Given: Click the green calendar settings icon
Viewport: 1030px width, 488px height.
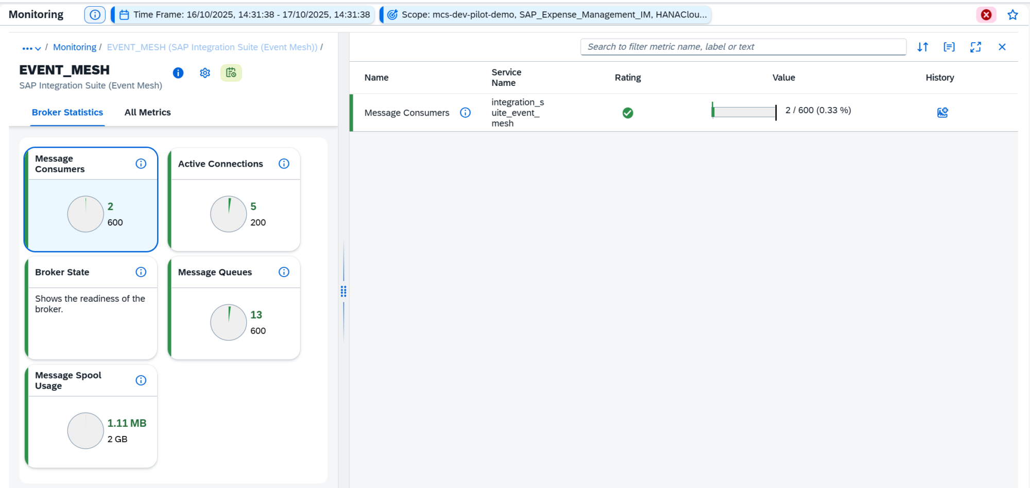Looking at the screenshot, I should [x=231, y=73].
